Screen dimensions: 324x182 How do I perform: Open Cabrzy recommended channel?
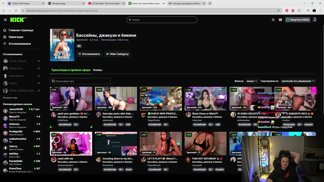(x=22, y=148)
